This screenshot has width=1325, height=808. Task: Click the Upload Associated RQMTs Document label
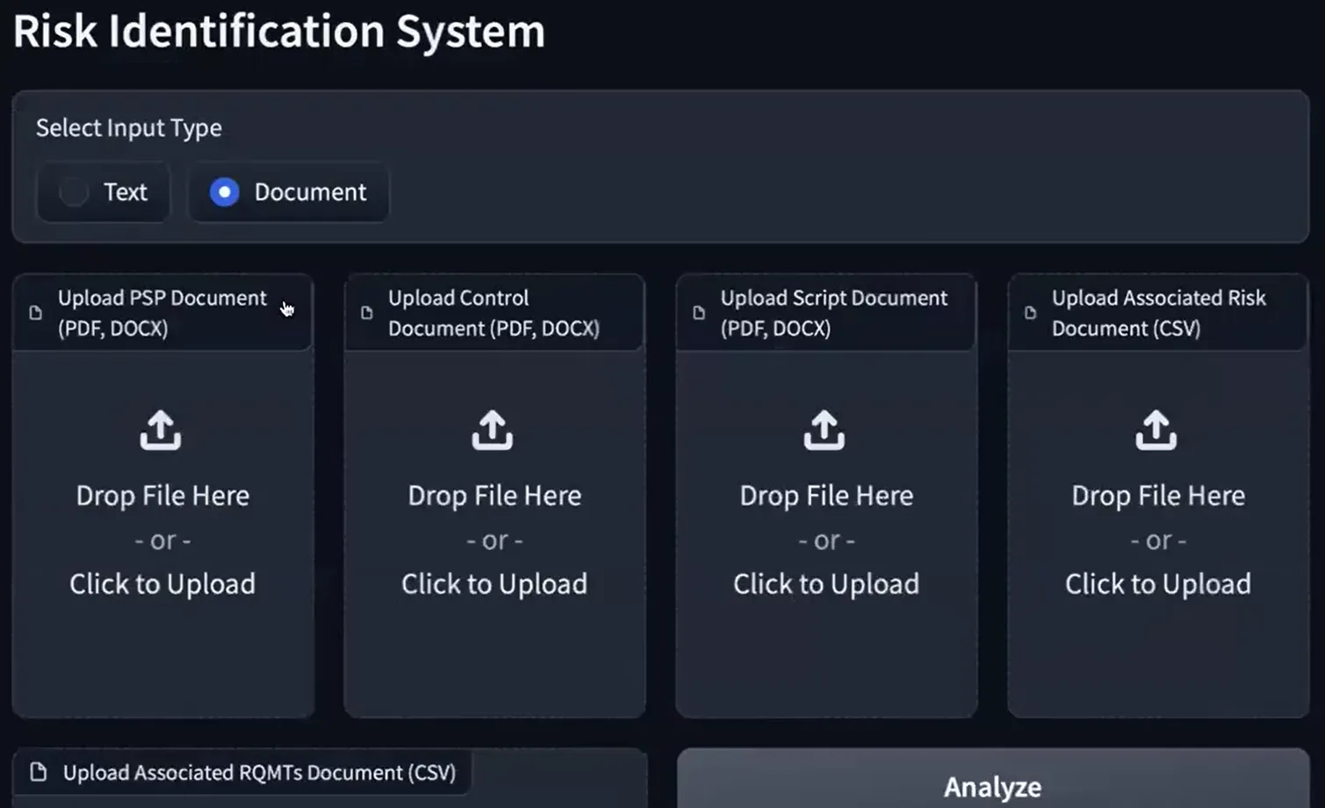pos(259,773)
